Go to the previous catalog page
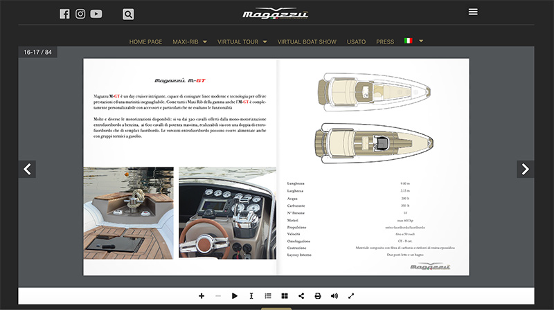This screenshot has width=554, height=310. (27, 169)
